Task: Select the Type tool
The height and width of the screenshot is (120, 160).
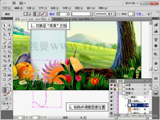Action: pyautogui.click(x=9, y=34)
